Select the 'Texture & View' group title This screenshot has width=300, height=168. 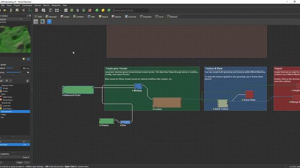click(214, 69)
